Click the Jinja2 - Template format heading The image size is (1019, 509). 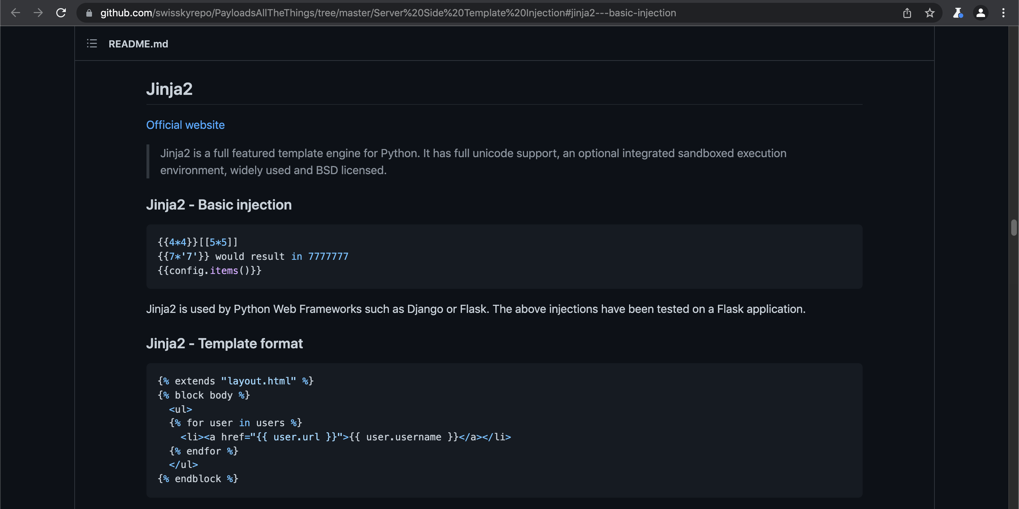(x=224, y=344)
